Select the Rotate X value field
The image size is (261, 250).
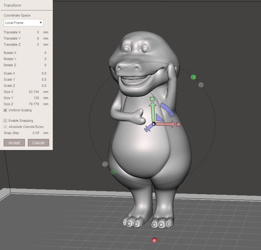coord(45,53)
